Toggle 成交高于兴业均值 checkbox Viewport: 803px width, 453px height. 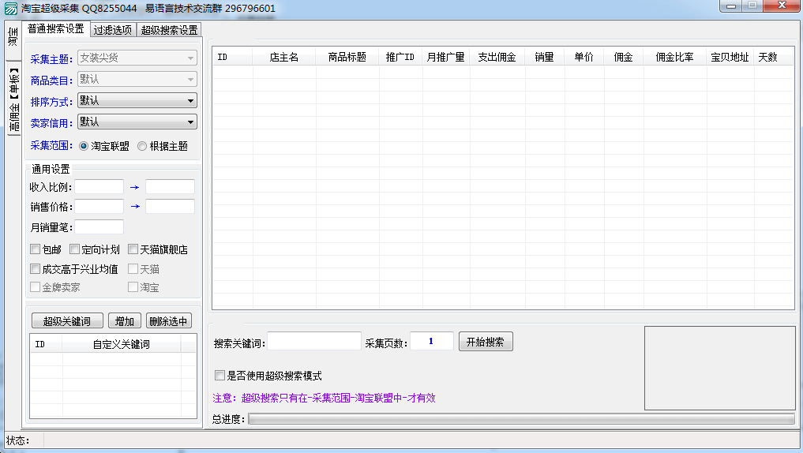36,269
